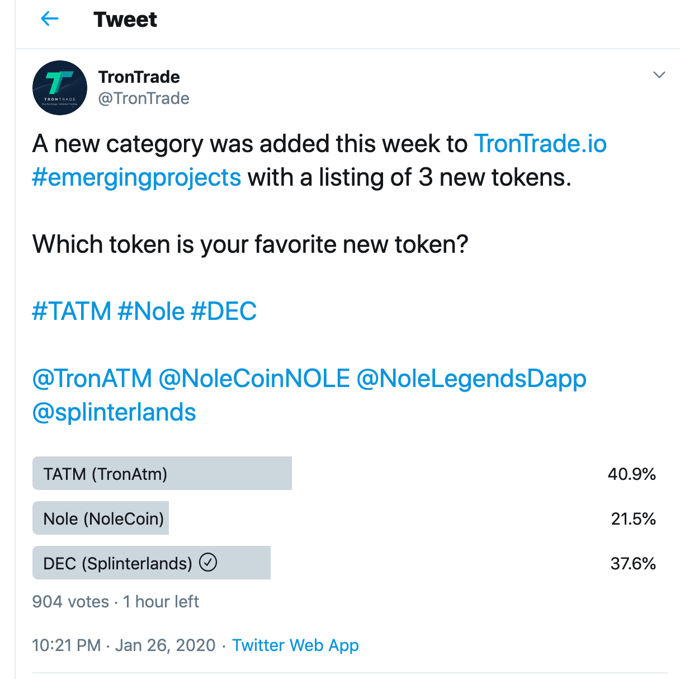Viewport: 680px width, 679px height.
Task: Visit the @splinterlands mention
Action: [114, 412]
